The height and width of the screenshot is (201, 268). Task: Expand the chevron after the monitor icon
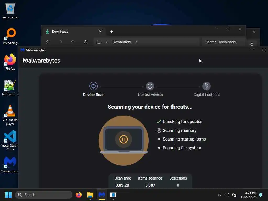(x=107, y=42)
